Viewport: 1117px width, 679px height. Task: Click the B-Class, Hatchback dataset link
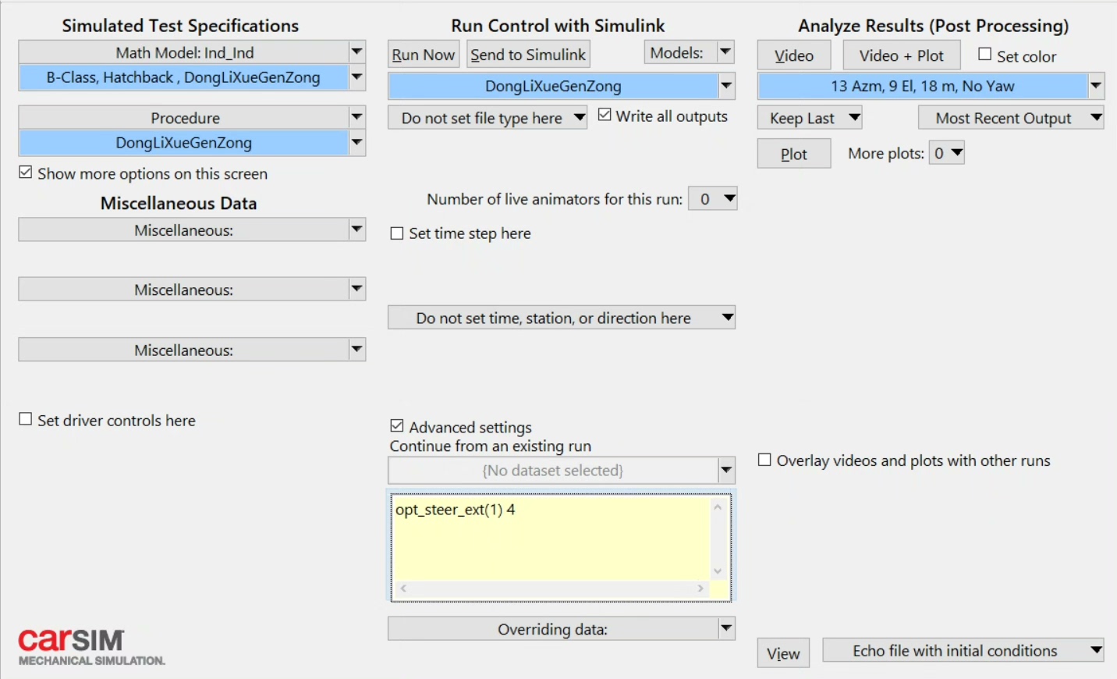pyautogui.click(x=183, y=77)
